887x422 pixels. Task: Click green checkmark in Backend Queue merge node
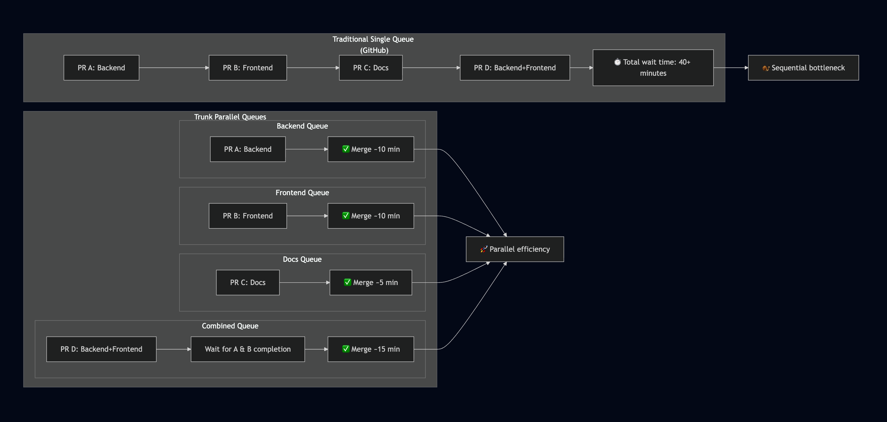pyautogui.click(x=346, y=149)
